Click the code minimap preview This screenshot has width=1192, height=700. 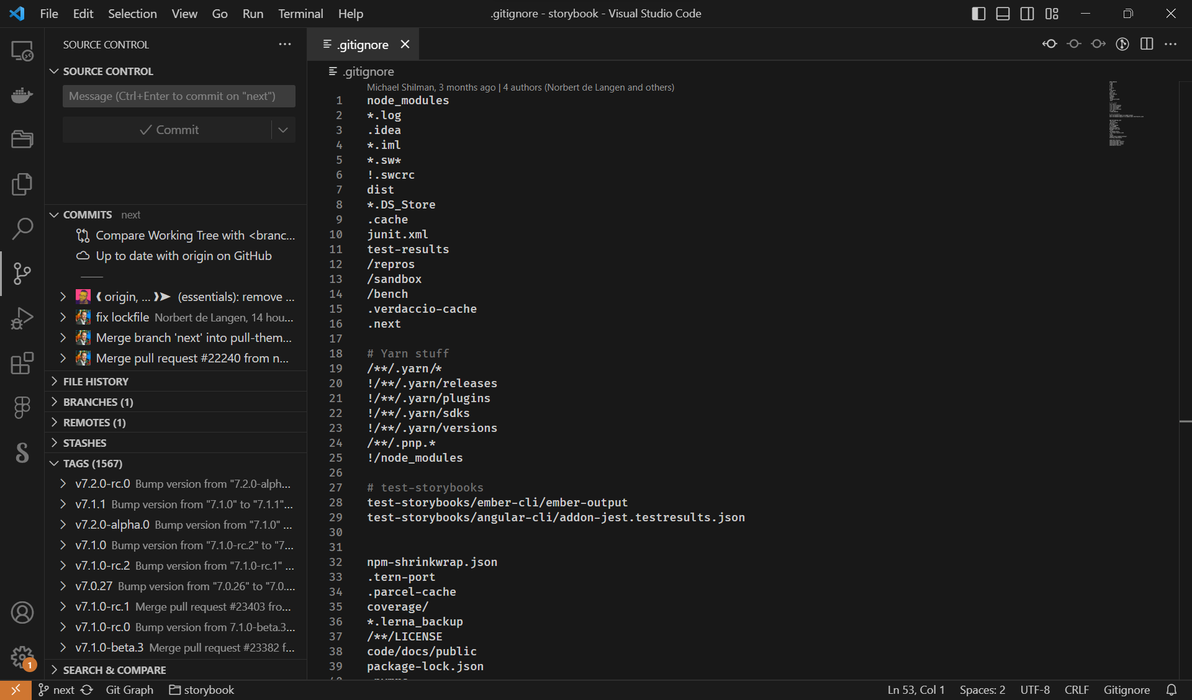1126,114
